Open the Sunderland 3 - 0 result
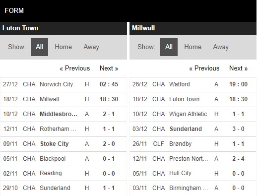The image size is (257, 196). click(238, 129)
